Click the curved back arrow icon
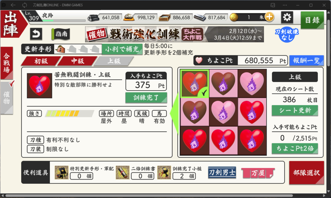This screenshot has height=198, width=331. pyautogui.click(x=36, y=34)
